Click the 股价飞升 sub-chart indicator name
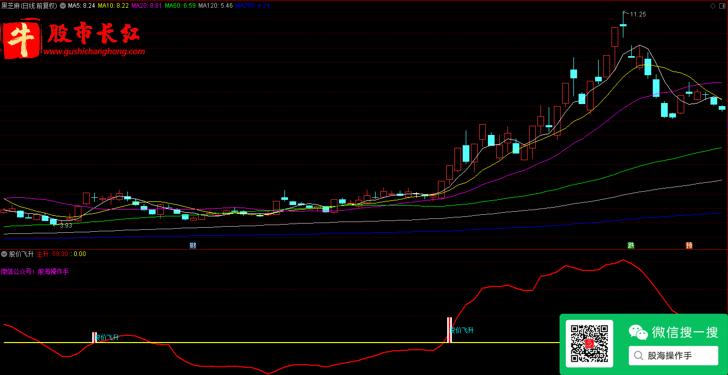 (22, 254)
